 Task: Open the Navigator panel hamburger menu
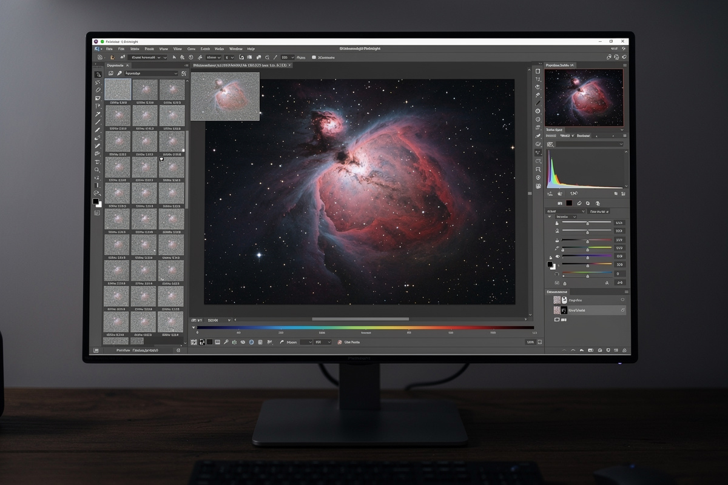point(625,65)
